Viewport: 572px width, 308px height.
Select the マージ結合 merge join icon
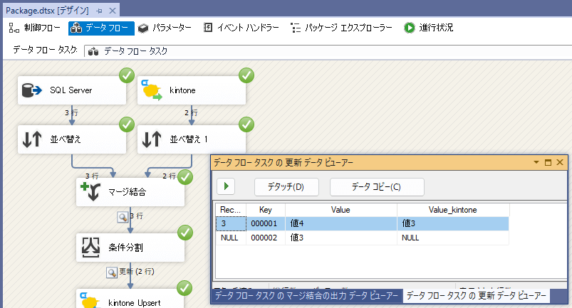(90, 191)
